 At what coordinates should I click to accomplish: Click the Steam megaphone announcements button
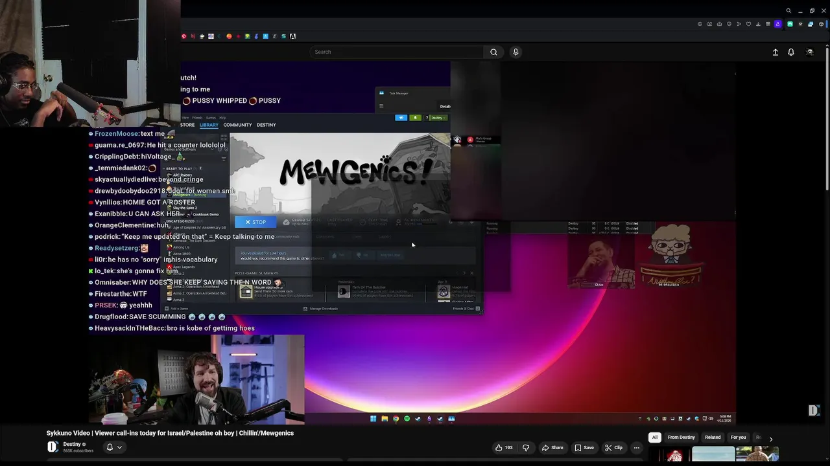click(401, 118)
